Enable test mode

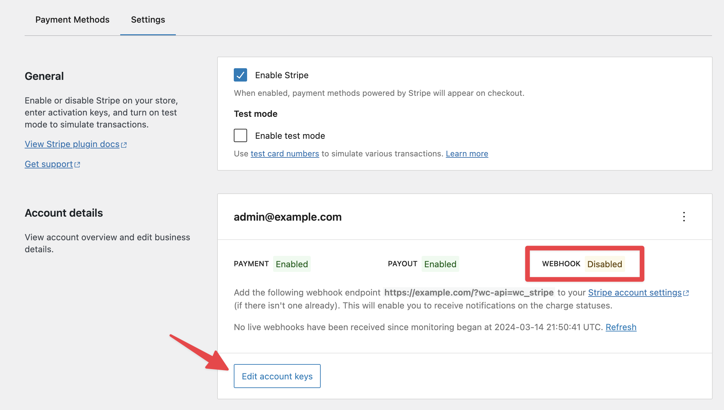(240, 135)
